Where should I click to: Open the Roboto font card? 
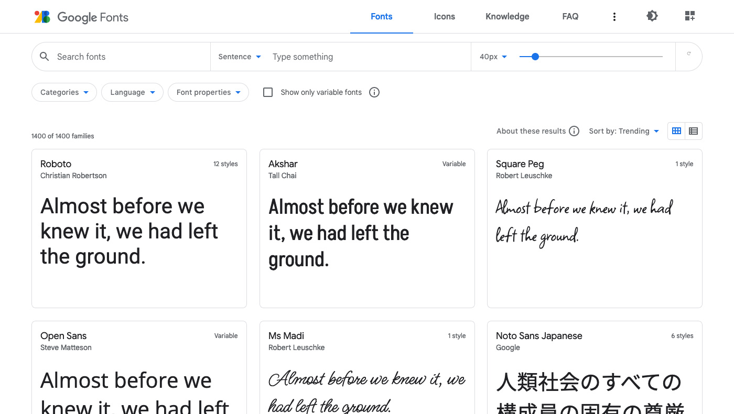139,228
